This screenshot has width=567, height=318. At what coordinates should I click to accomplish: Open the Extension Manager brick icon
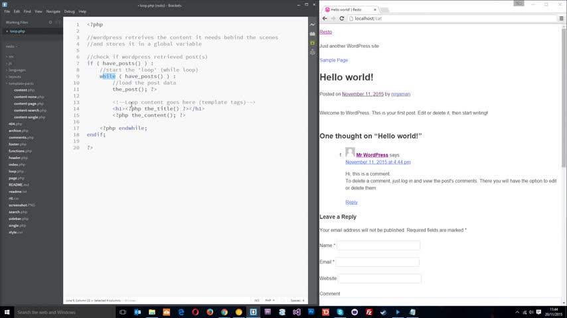(x=313, y=34)
